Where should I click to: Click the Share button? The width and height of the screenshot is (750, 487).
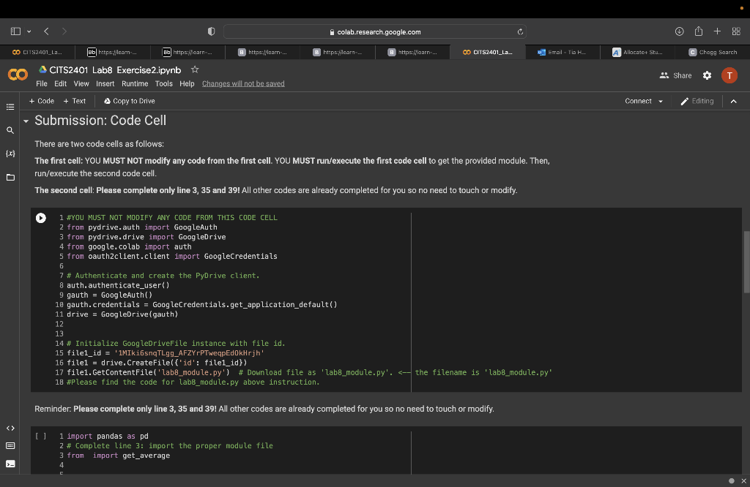[x=675, y=75]
